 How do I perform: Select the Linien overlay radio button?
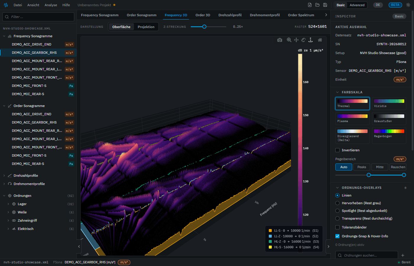pos(337,195)
